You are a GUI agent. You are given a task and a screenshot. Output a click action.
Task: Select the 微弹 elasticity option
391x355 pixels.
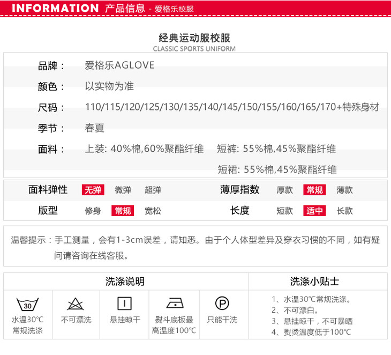click(123, 190)
